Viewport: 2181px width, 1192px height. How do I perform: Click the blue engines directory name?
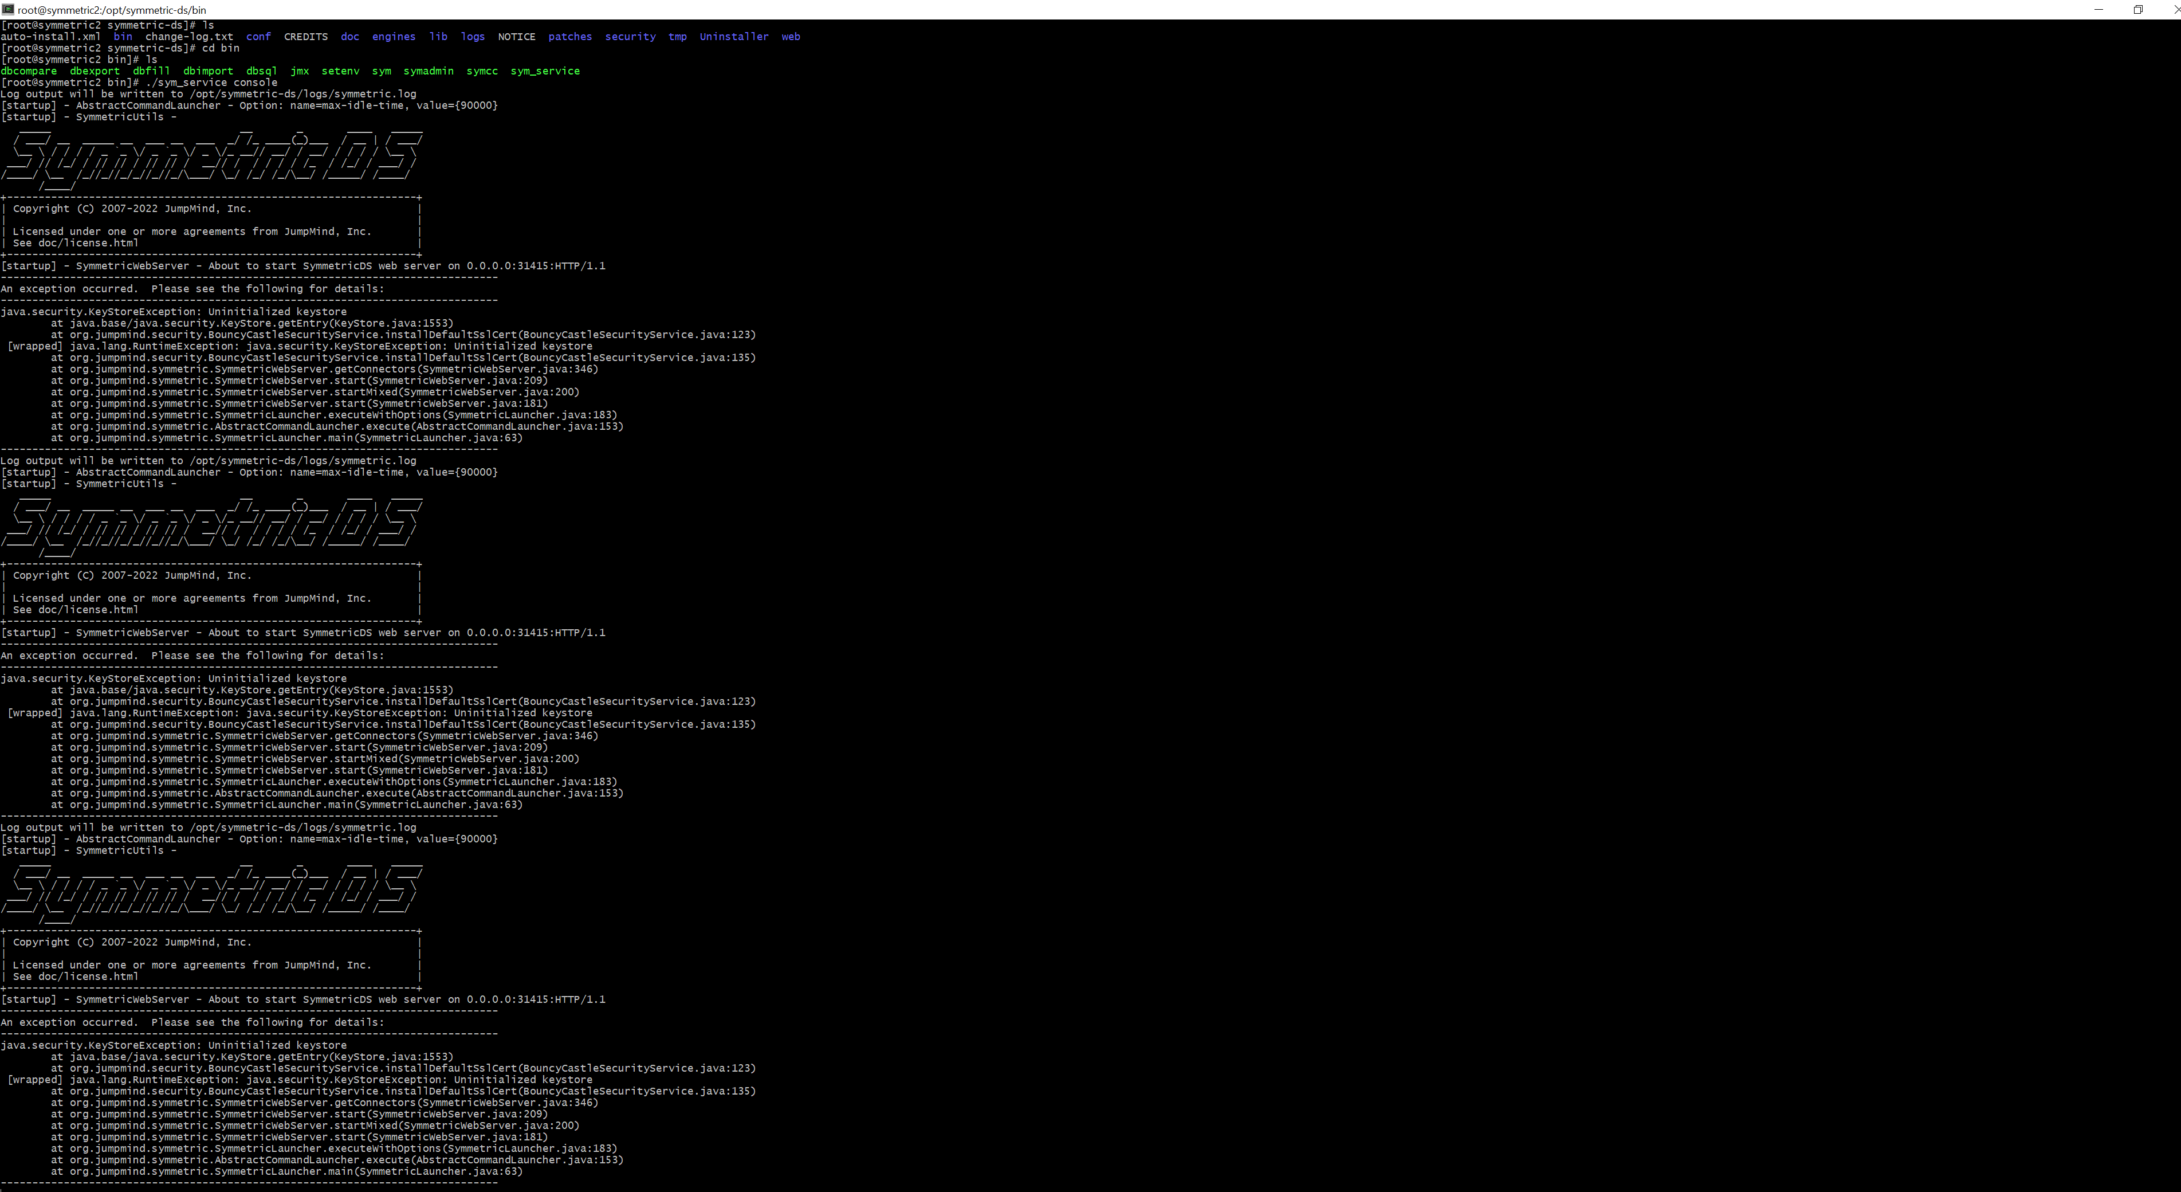point(394,37)
